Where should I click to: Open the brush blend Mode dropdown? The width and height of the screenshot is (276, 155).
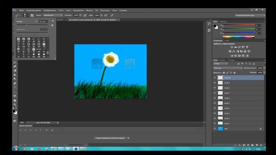pyautogui.click(x=53, y=15)
